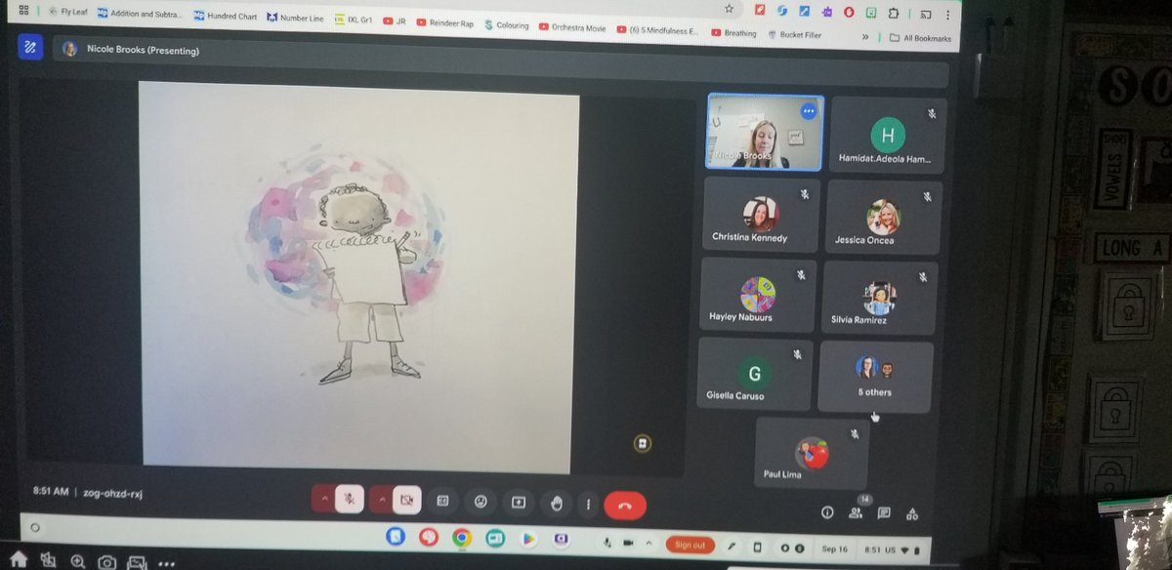Toggle the camera off button
This screenshot has width=1172, height=570.
pyautogui.click(x=407, y=500)
